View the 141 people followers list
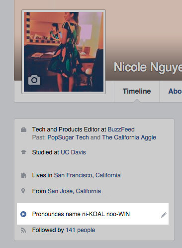This screenshot has width=182, height=248. pyautogui.click(x=81, y=230)
